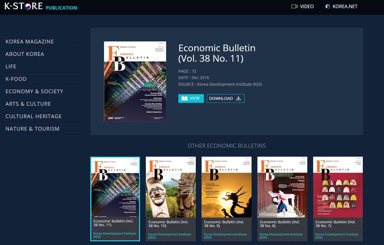
Task: Click the Economic Bulletin (Vol. 38 No. 10) caption
Action: (169, 224)
